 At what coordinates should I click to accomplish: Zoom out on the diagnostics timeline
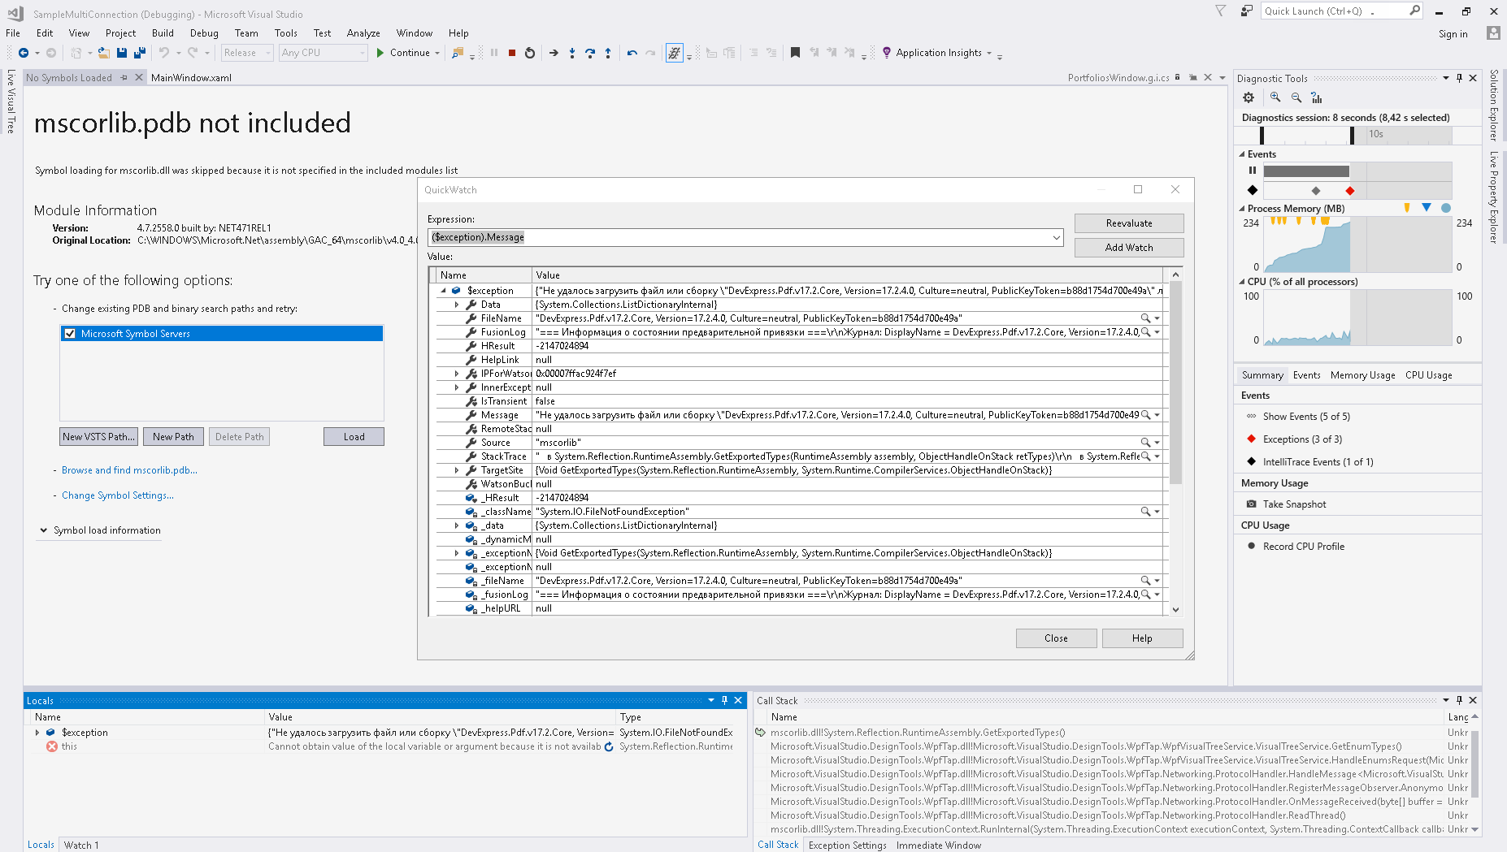click(1296, 97)
